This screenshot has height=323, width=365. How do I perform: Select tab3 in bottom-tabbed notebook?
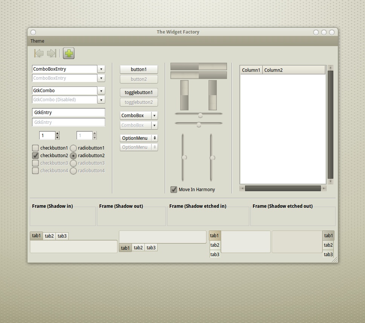(x=151, y=248)
